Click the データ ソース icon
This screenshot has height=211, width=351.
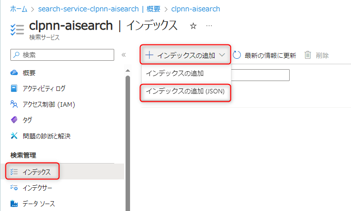(14, 204)
